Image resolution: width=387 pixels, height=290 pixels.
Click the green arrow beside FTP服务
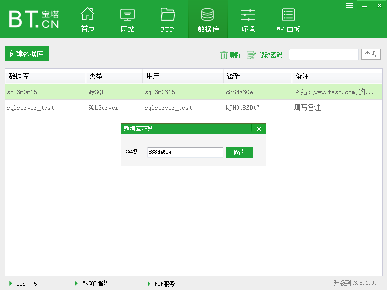click(149, 284)
